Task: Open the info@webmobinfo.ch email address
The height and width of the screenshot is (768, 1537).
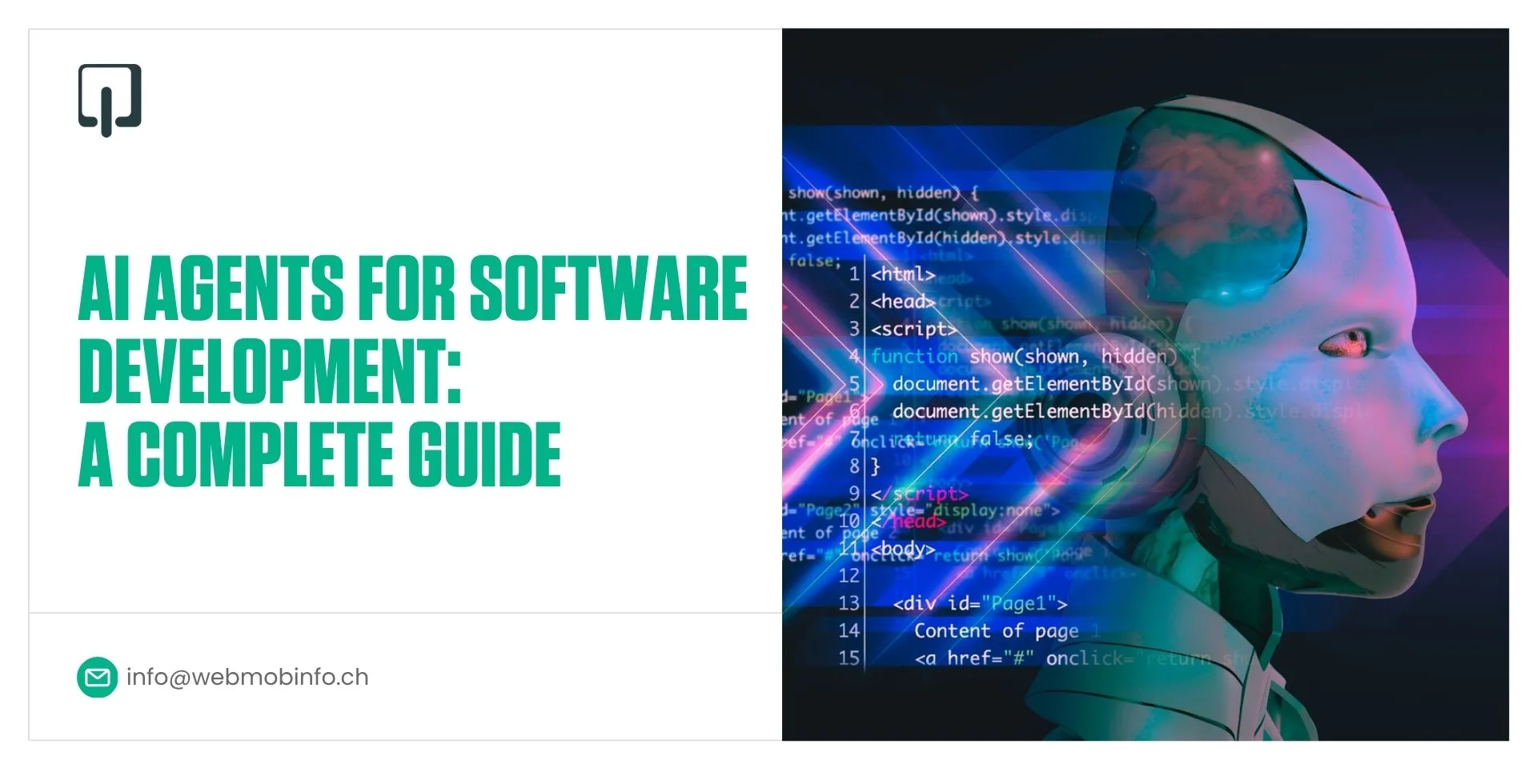Action: click(x=247, y=678)
